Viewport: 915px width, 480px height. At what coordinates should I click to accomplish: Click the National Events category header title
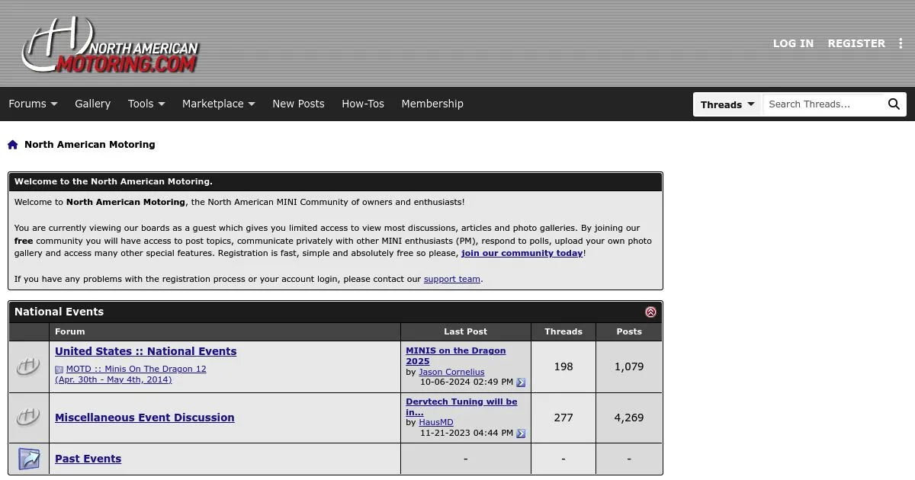click(x=59, y=312)
